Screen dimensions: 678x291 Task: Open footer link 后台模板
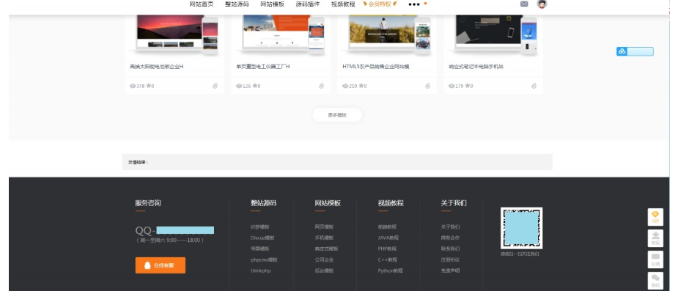point(324,270)
